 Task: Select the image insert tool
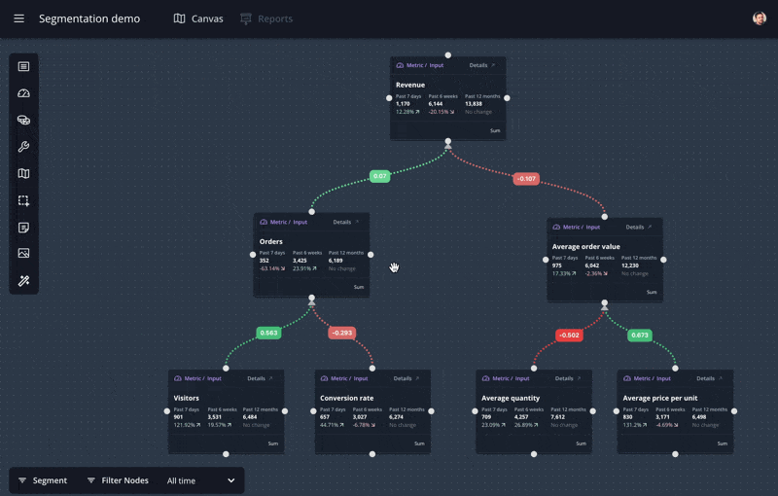coord(23,254)
